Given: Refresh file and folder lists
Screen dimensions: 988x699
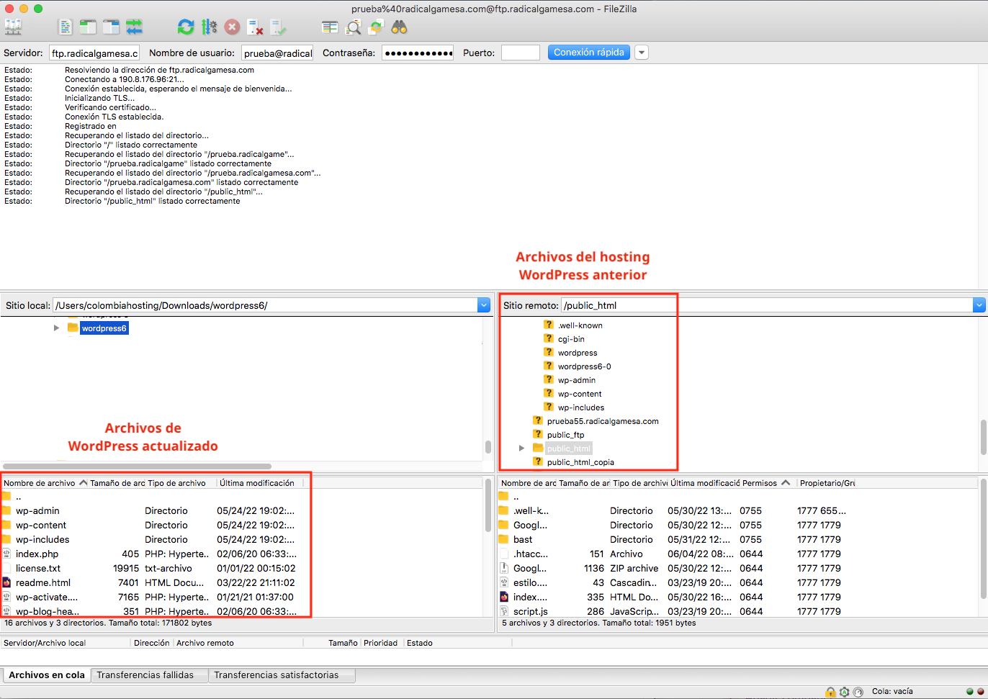Looking at the screenshot, I should pyautogui.click(x=186, y=27).
